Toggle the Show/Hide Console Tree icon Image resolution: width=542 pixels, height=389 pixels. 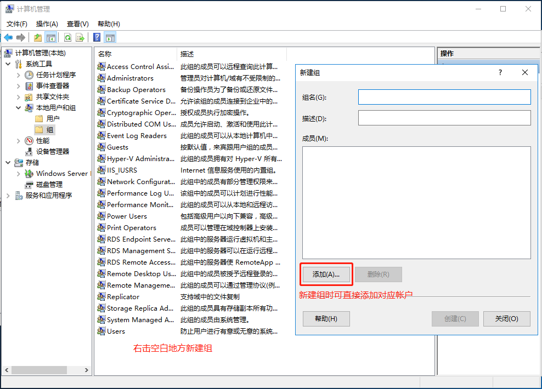[50, 37]
